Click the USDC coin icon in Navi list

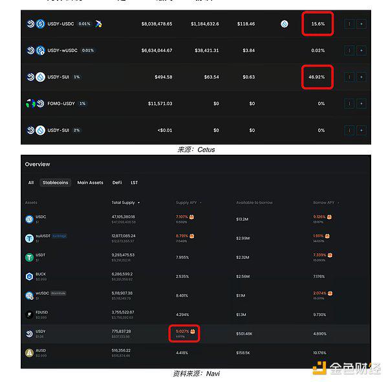29,219
